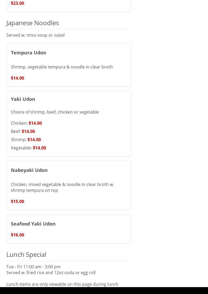Click the Yaki Udon item title
This screenshot has height=294, width=208.
point(23,99)
